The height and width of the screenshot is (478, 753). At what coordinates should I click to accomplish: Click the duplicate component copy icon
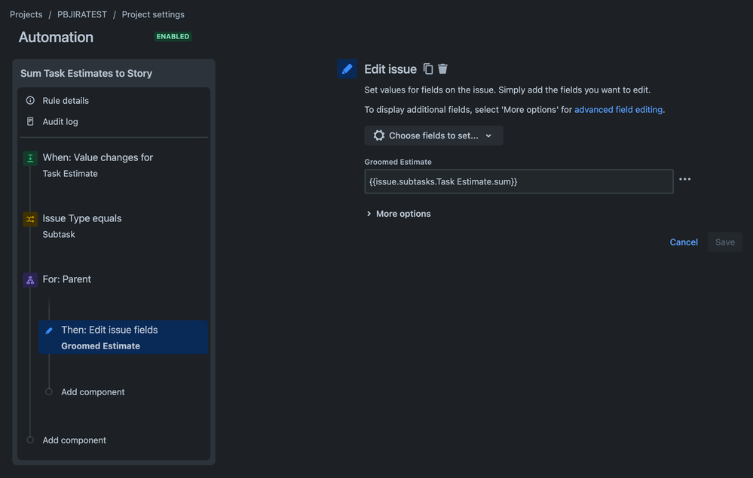(x=428, y=69)
